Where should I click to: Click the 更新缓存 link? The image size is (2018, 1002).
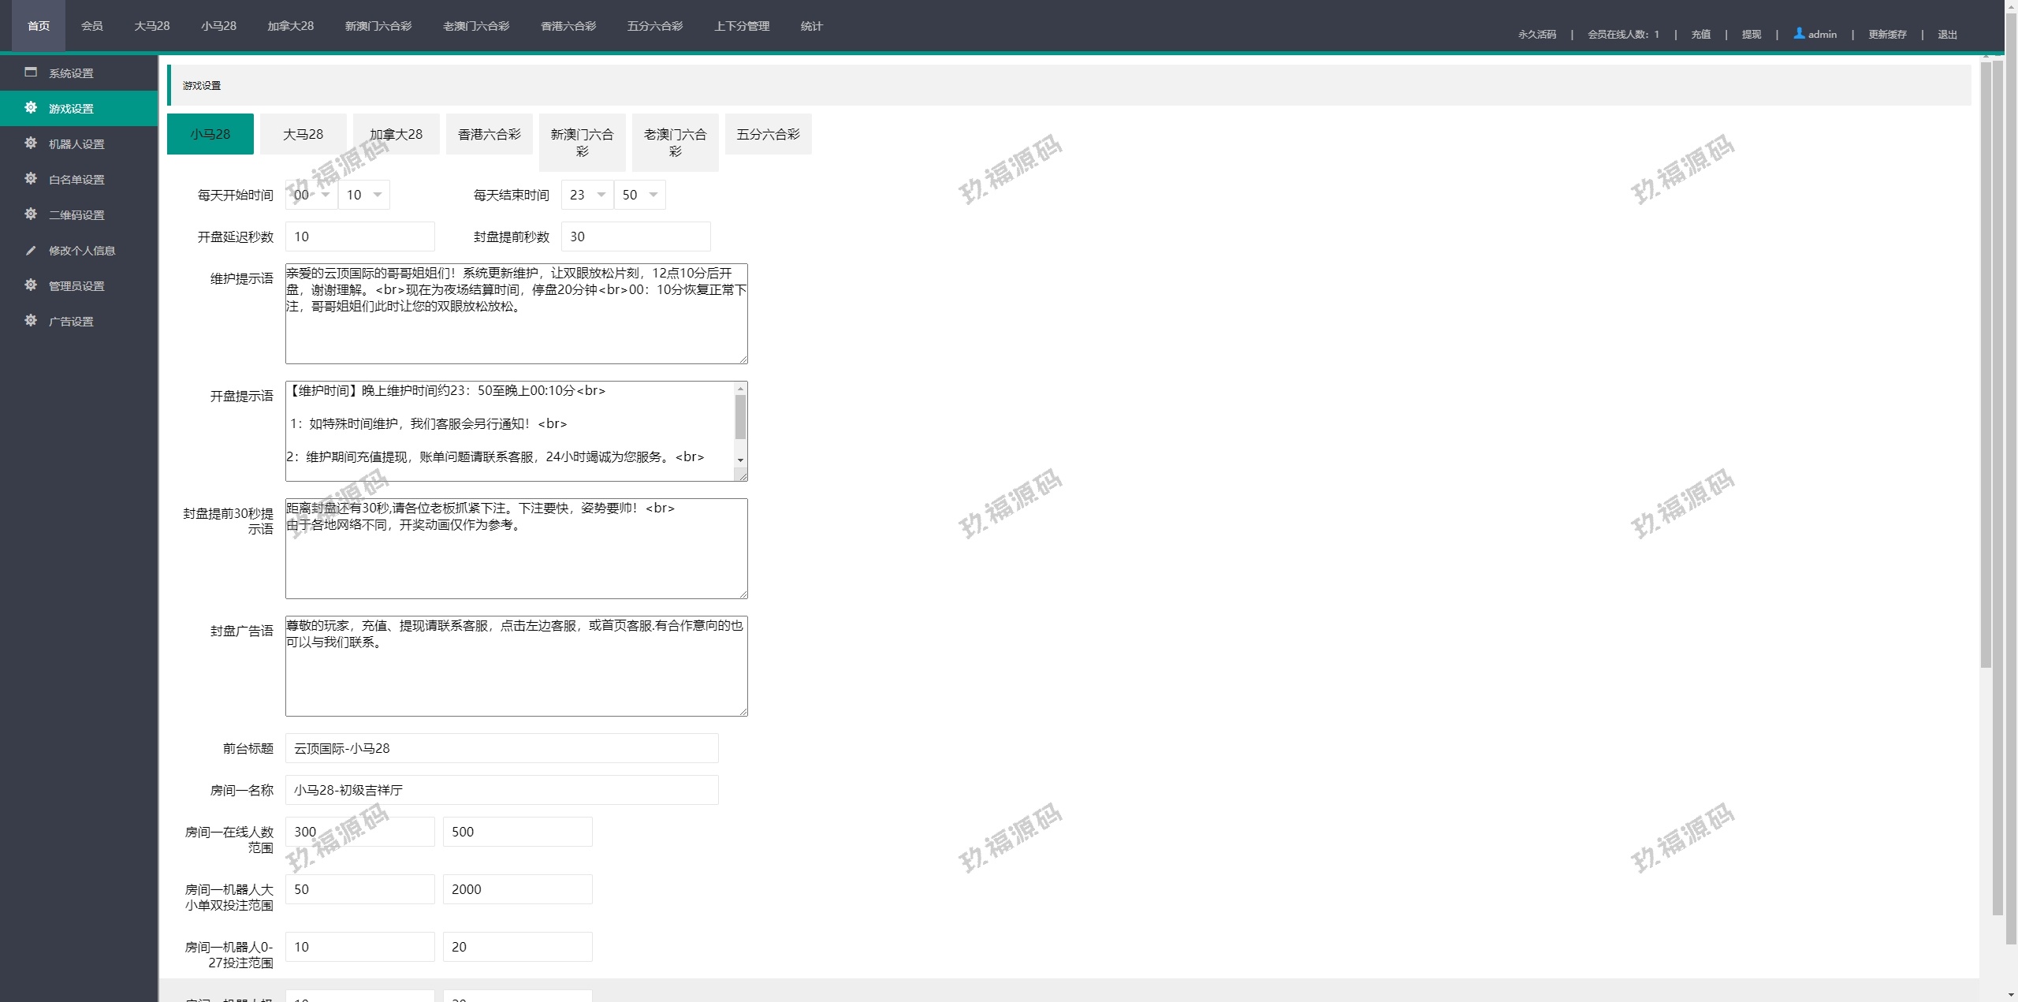[1886, 35]
